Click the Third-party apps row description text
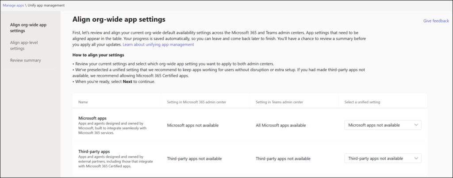453x178 pixels. 115,161
